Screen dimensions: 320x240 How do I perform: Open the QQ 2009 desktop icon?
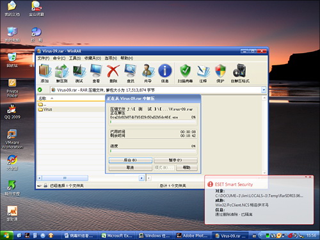12,111
